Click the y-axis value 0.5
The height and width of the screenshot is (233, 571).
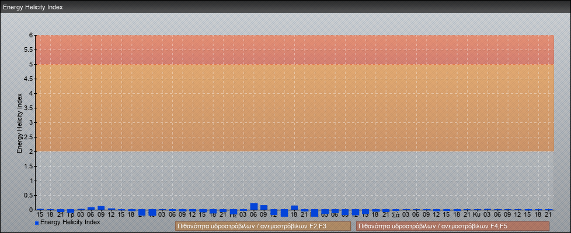click(29, 195)
